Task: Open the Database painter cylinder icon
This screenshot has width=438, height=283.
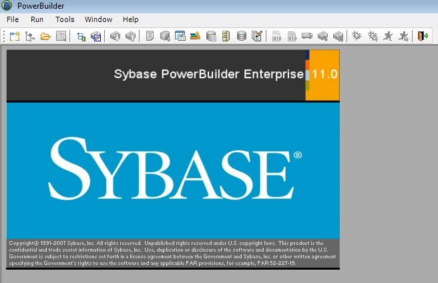Action: tap(241, 36)
